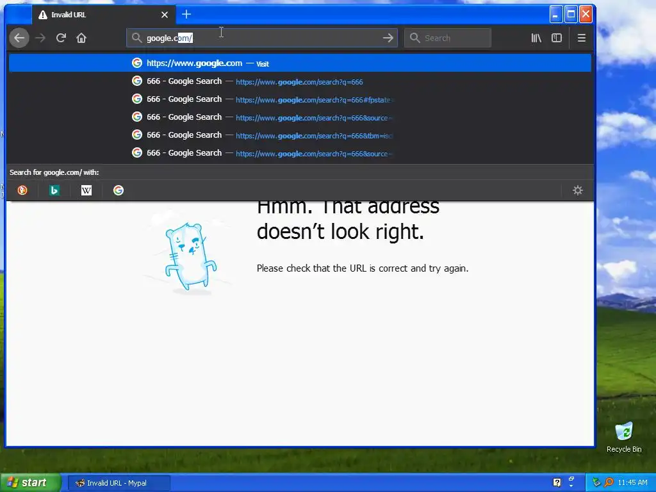Image resolution: width=656 pixels, height=492 pixels.
Task: Visit the https://www.google.com suggestion
Action: 300,63
